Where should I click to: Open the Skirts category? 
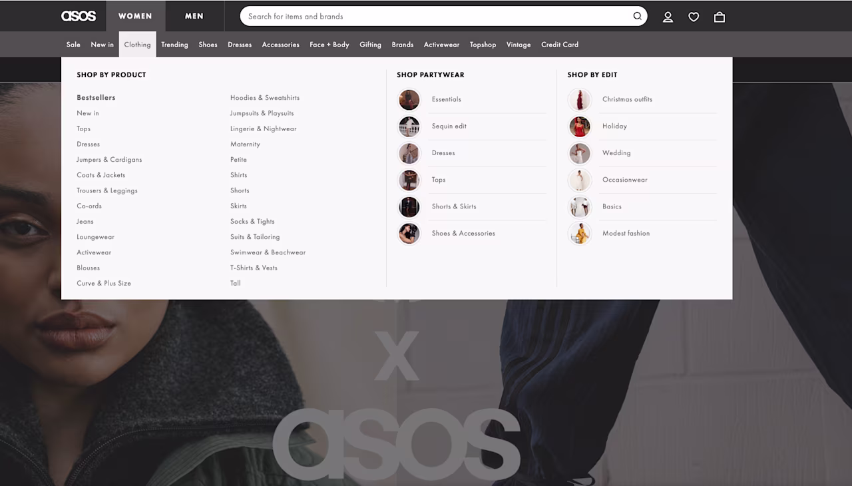238,206
